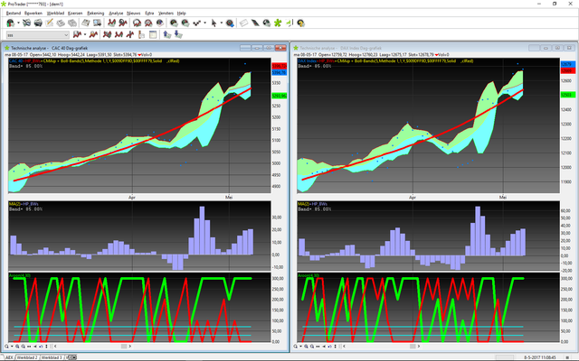Screen dimensions: 579x361
Task: Expand the dropdown beside the pointer tool
Action: tap(222, 23)
